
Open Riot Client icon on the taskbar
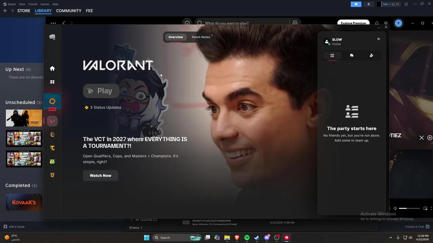coord(287,238)
